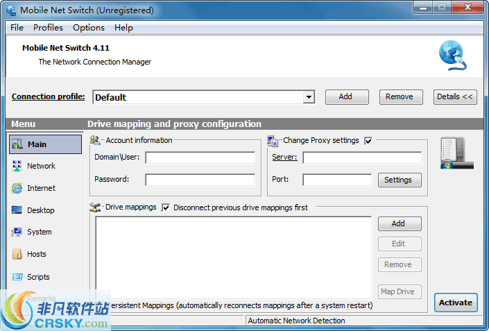The image size is (489, 331).
Task: Select the System menu label
Action: click(x=40, y=232)
